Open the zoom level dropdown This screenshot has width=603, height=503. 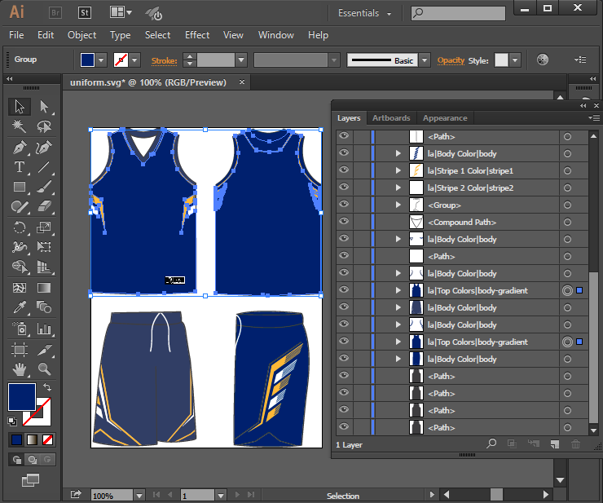(139, 496)
